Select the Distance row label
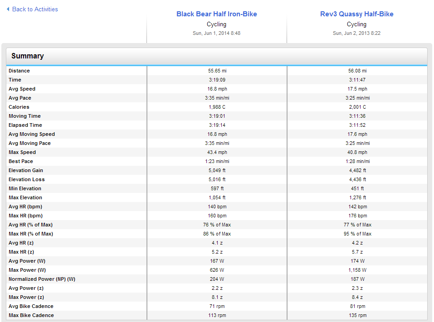Viewport: 434px width, 322px height. [x=19, y=71]
